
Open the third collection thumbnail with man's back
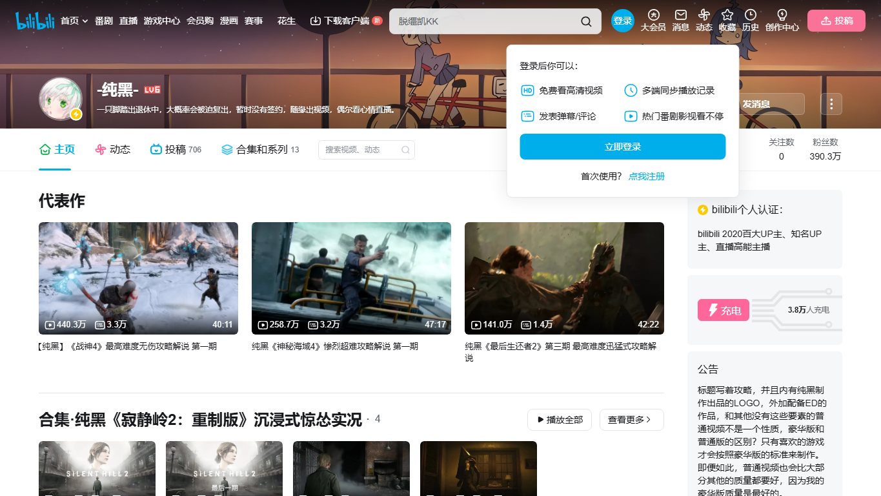(x=351, y=468)
